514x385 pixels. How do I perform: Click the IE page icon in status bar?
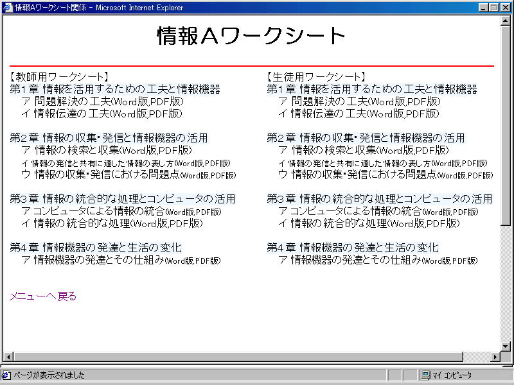6,375
